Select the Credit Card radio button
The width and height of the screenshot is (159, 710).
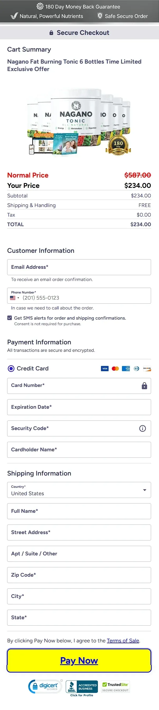pos(11,369)
